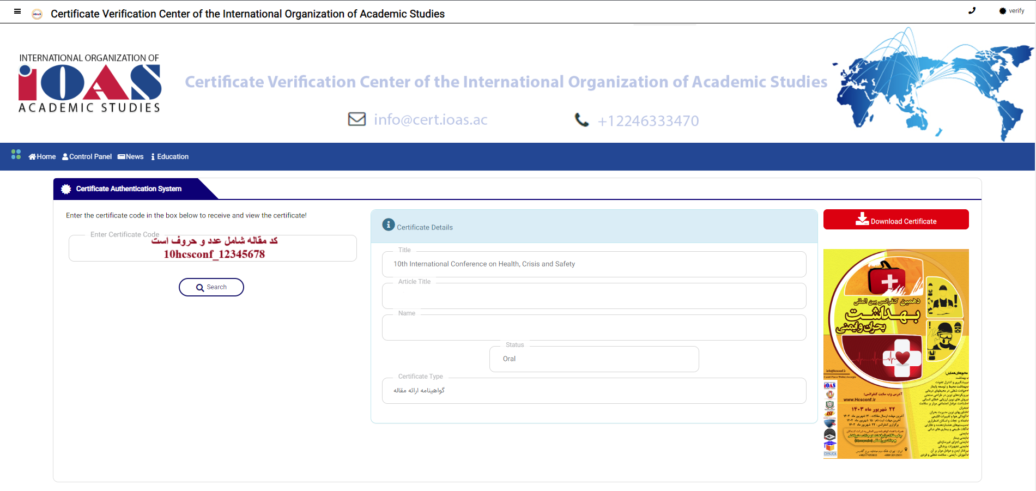The width and height of the screenshot is (1036, 491).
Task: Click the Certificate Details info icon
Action: coord(389,225)
